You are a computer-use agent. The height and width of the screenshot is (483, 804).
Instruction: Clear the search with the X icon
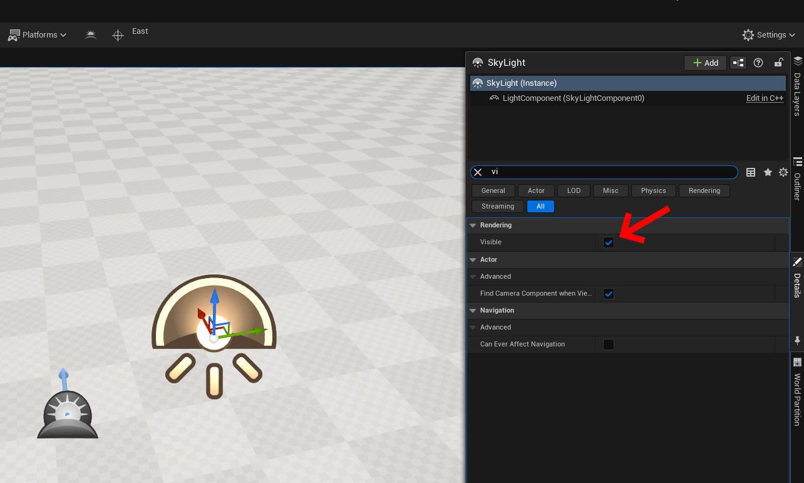(478, 172)
